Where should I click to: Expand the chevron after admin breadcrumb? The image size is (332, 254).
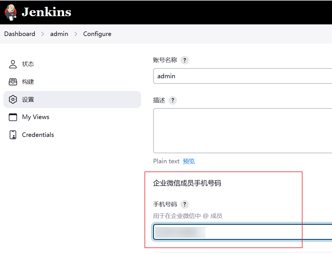pyautogui.click(x=76, y=34)
